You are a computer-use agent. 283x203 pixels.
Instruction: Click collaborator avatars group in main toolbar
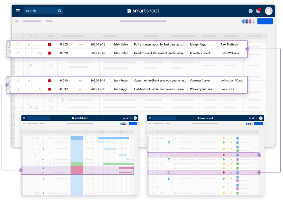248,21
